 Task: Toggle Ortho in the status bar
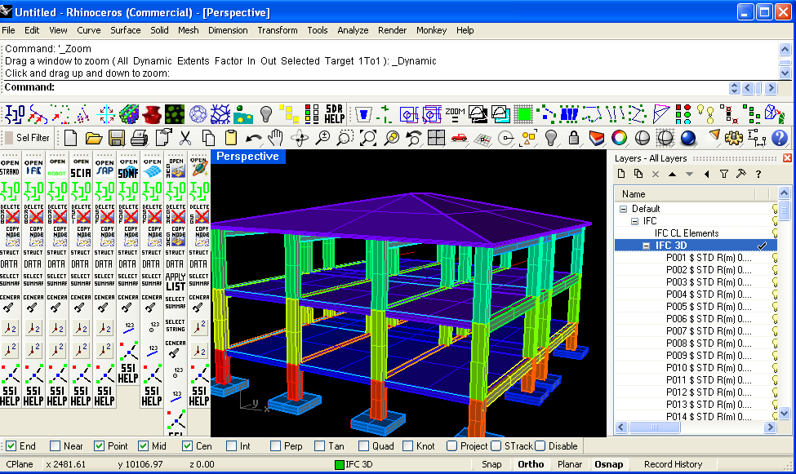531,464
